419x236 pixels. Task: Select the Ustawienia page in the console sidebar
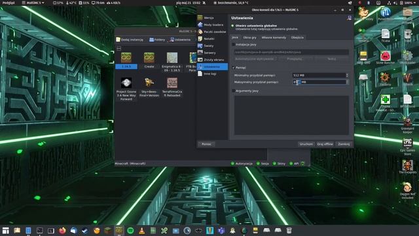[212, 67]
